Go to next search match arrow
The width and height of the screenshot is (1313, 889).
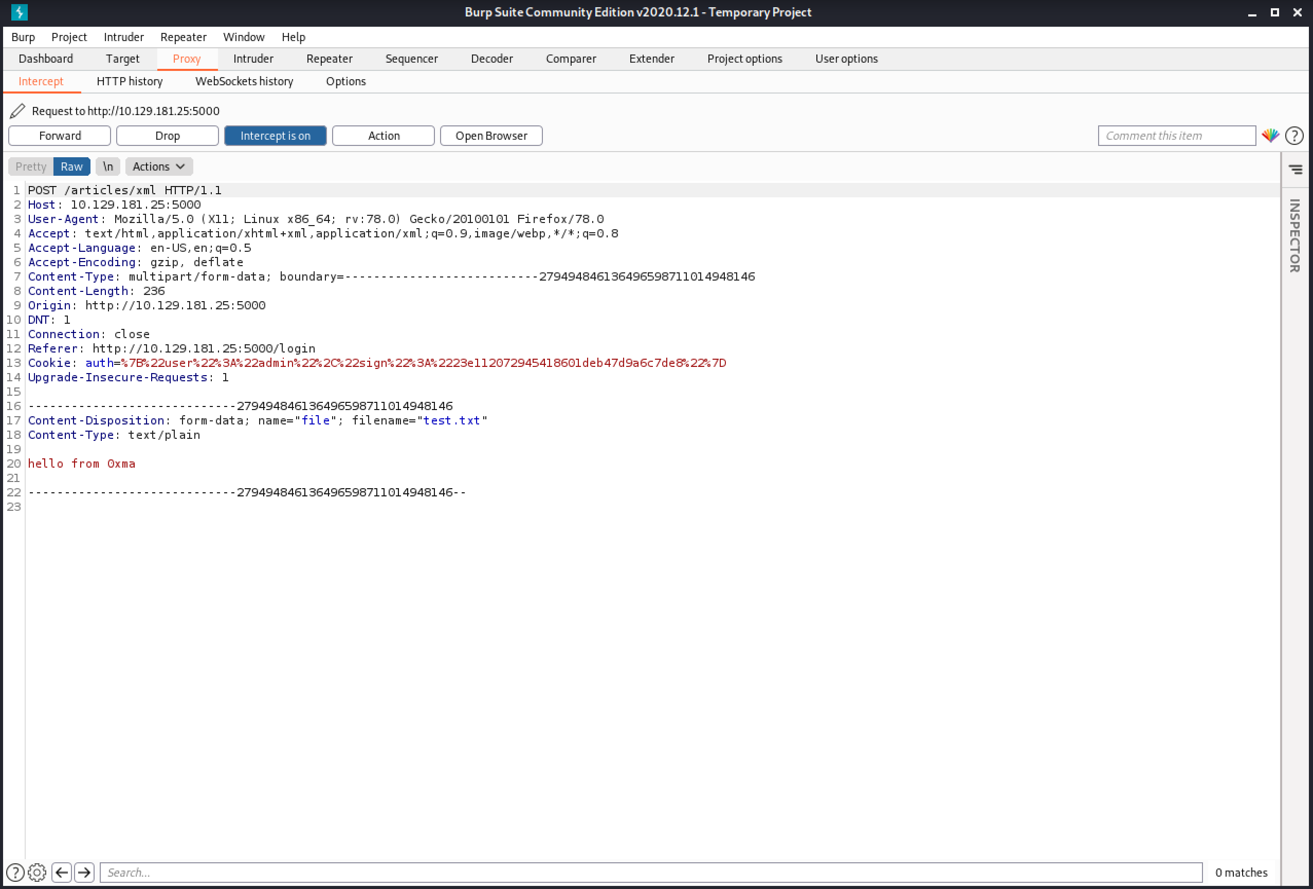click(84, 873)
